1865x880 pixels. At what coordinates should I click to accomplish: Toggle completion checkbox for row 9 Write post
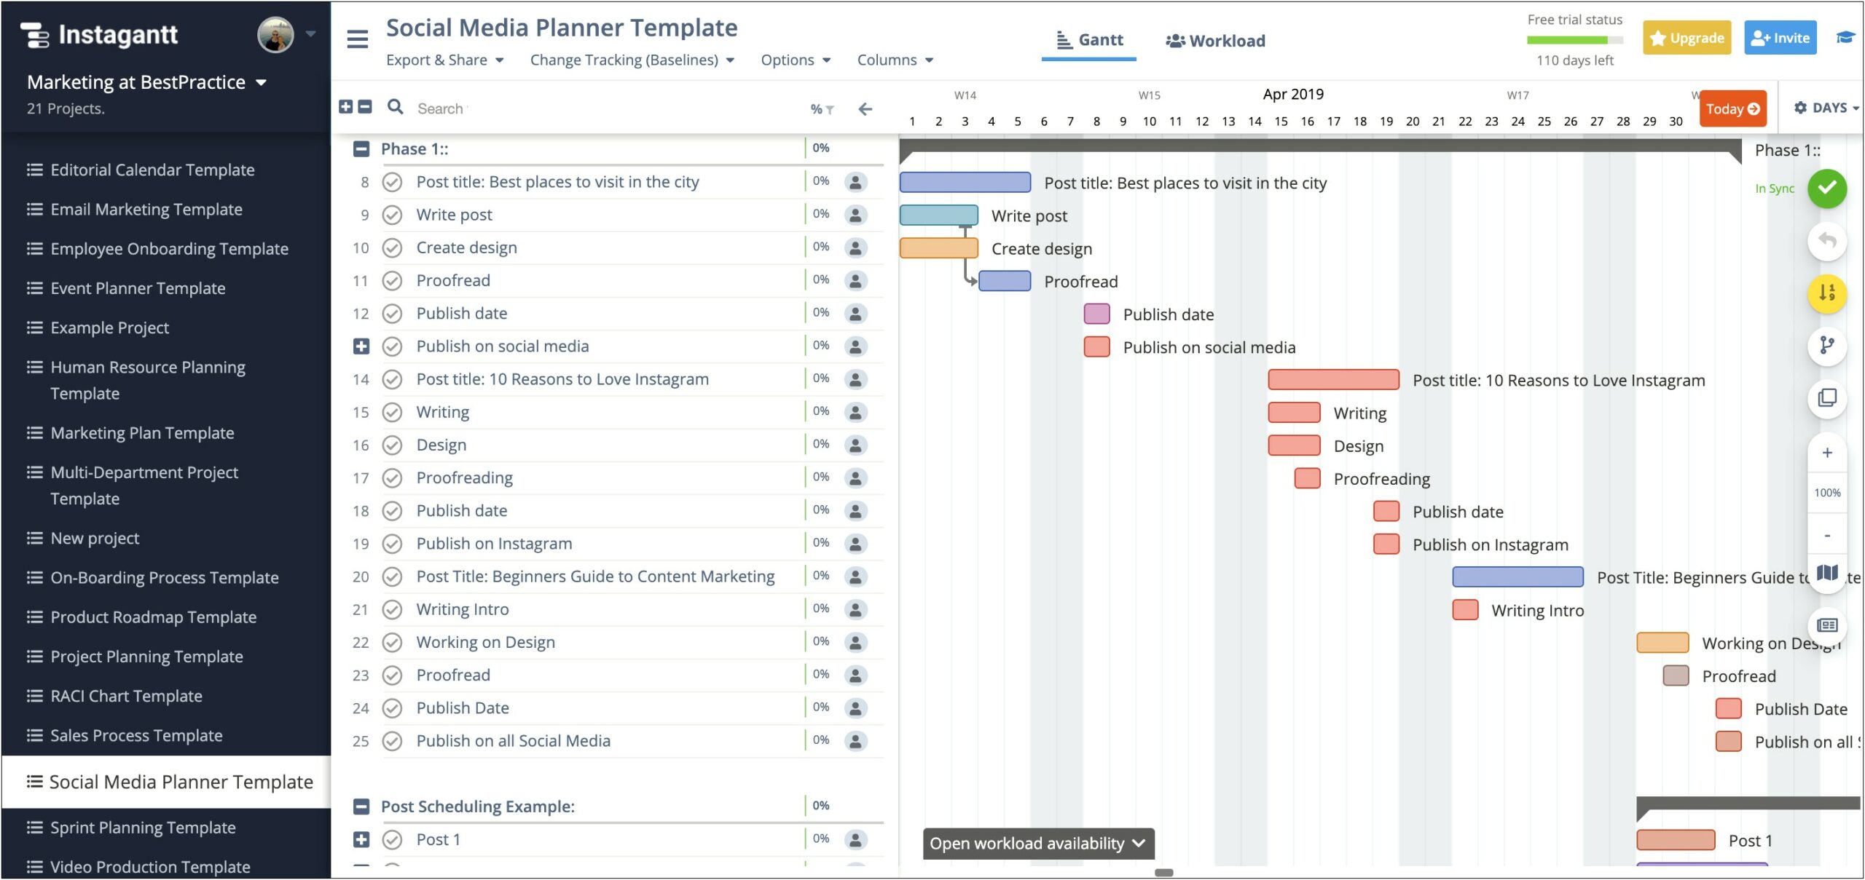(393, 215)
